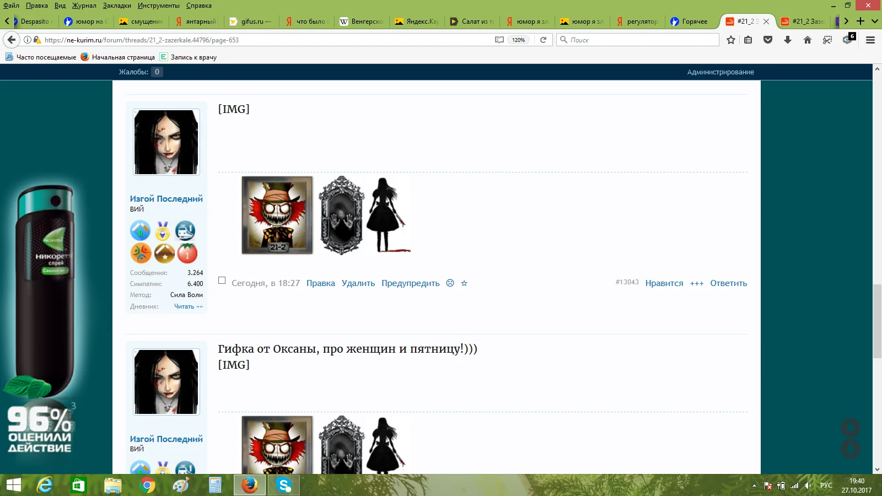Open Запись к врачу bookmark
The image size is (882, 496).
tap(189, 57)
